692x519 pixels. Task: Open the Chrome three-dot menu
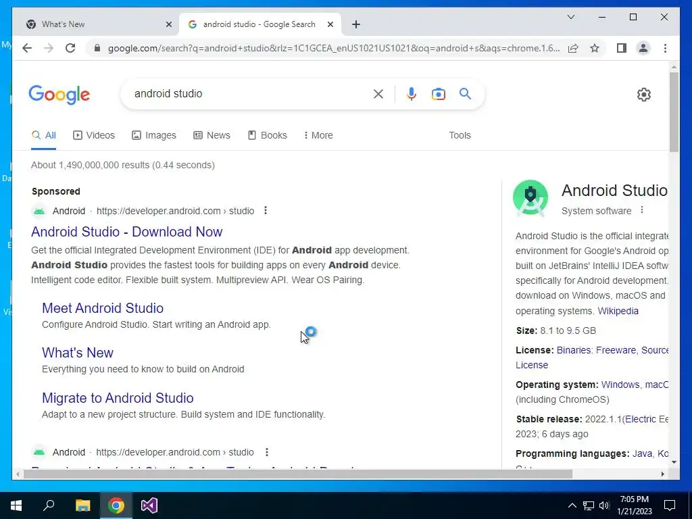pos(665,48)
